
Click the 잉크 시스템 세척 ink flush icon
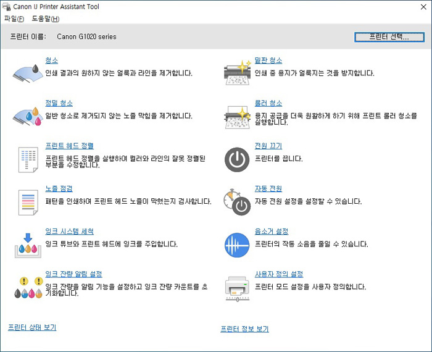click(28, 245)
